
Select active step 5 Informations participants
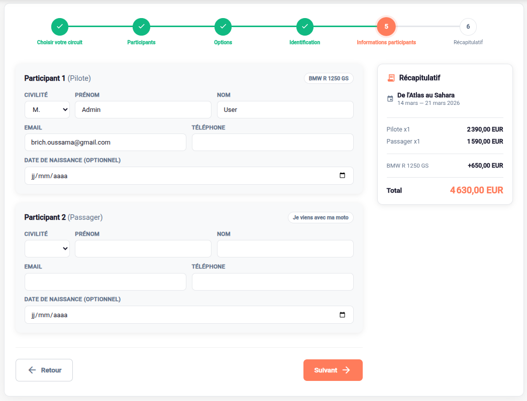386,27
